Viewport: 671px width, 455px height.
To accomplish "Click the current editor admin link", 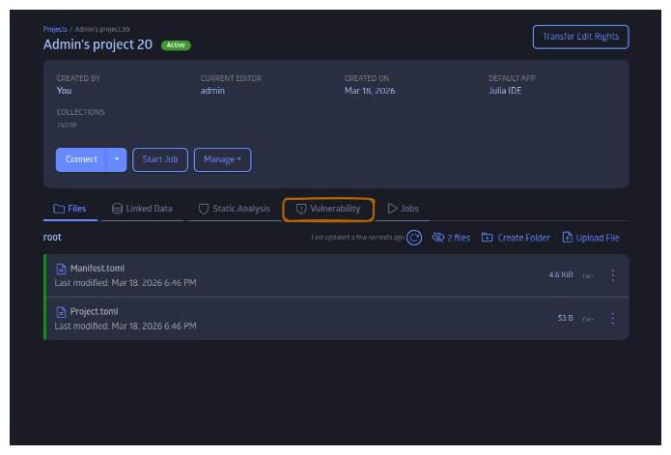I will 212,91.
